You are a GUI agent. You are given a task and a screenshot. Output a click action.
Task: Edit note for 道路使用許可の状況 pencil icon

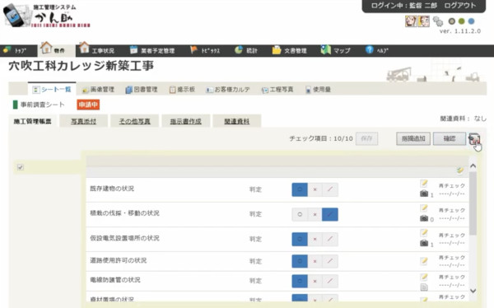(x=424, y=261)
